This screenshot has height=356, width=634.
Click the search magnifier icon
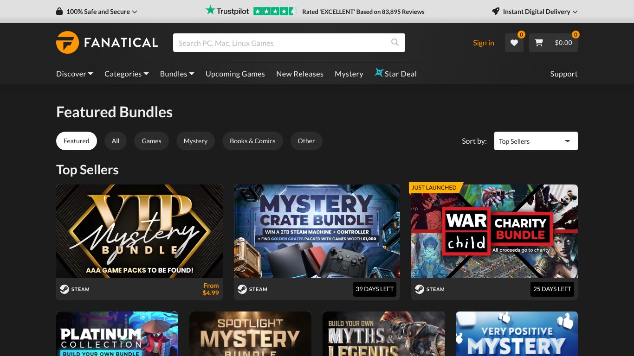(x=395, y=43)
